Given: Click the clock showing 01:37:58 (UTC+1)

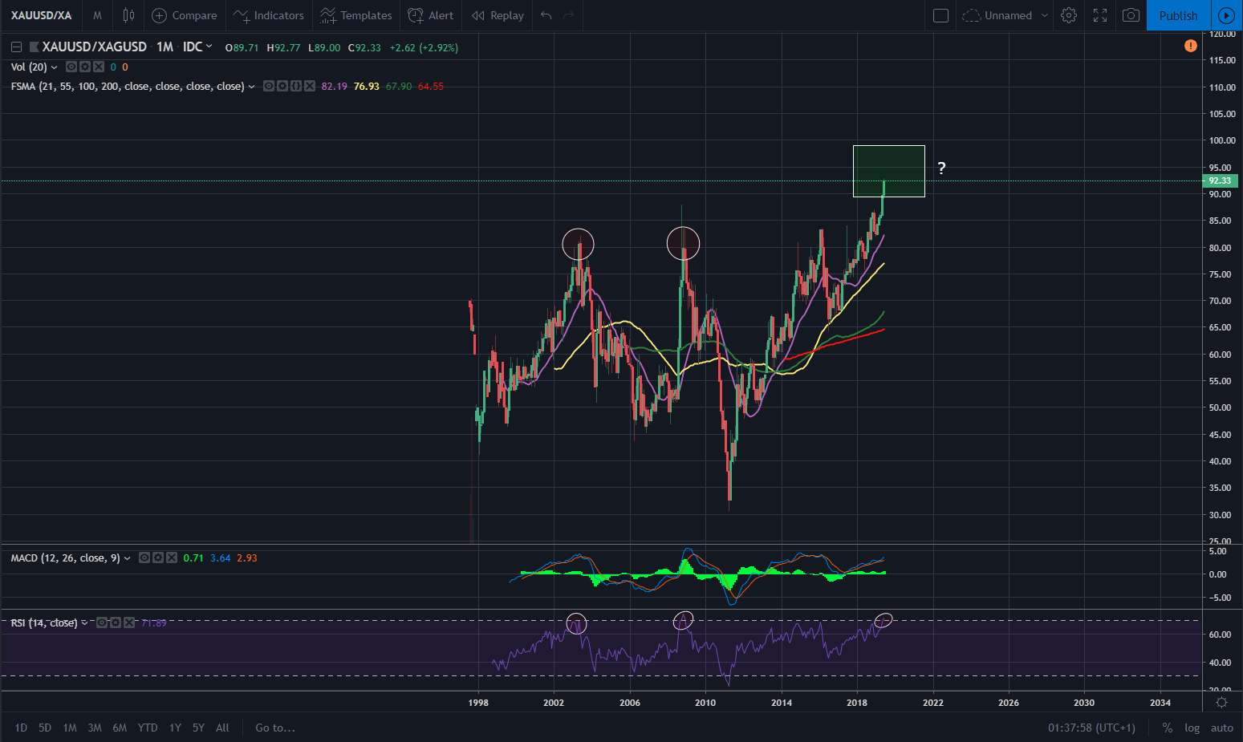Looking at the screenshot, I should coord(1091,728).
